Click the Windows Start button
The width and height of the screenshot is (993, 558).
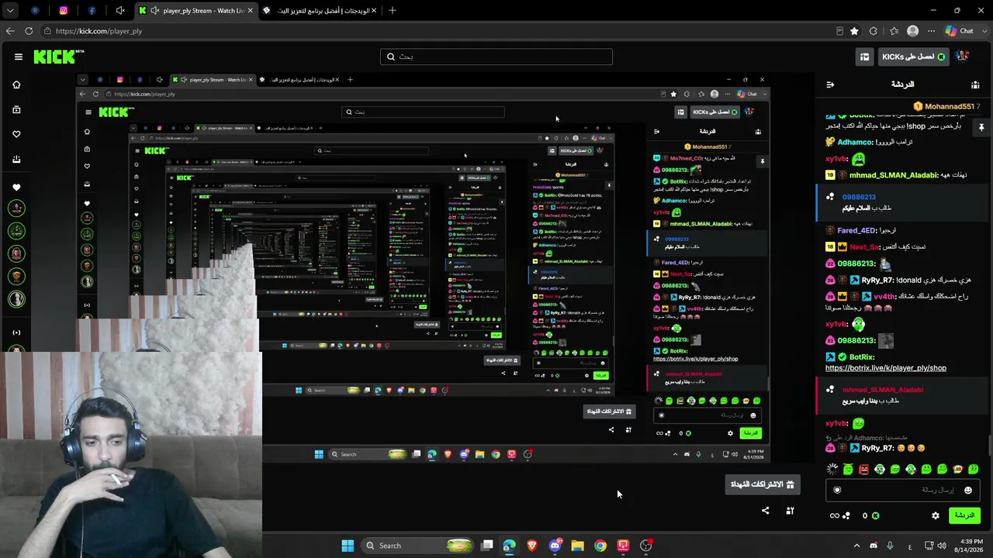point(348,546)
